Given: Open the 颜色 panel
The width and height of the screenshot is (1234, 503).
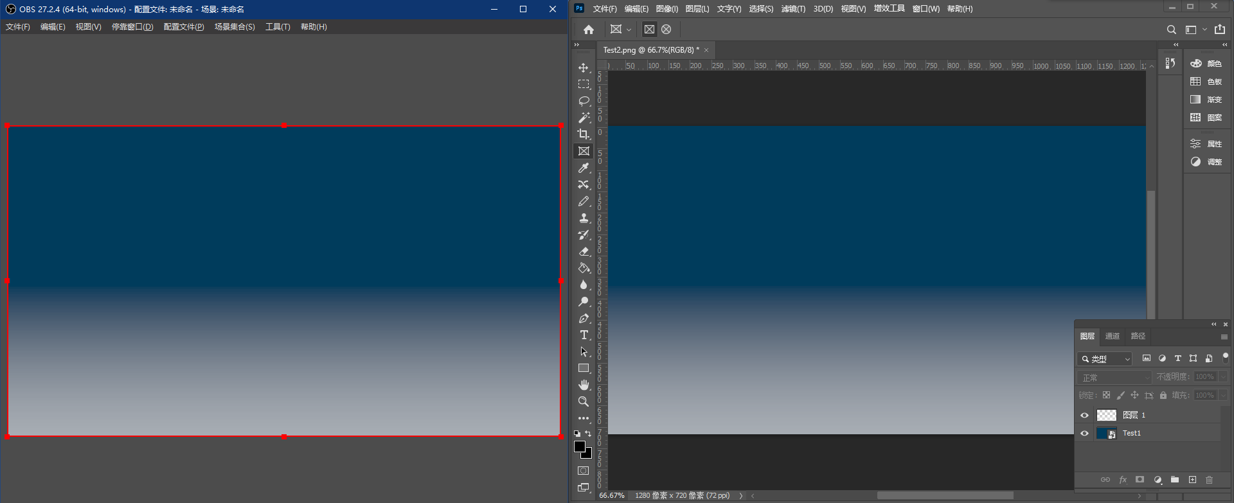Looking at the screenshot, I should 1207,64.
